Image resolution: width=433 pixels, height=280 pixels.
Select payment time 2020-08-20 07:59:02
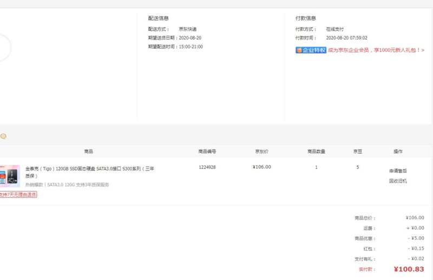point(347,38)
